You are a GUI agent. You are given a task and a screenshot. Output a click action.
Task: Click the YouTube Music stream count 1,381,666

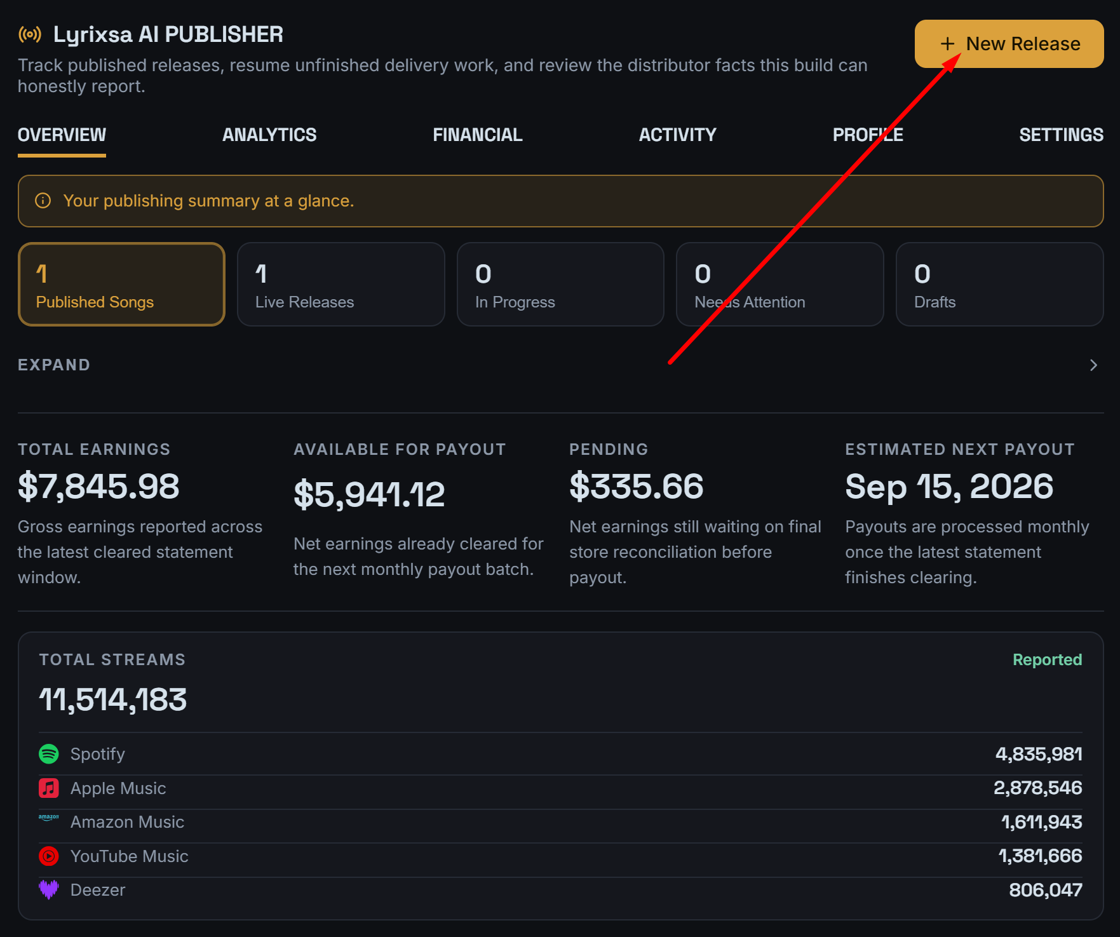tap(1040, 856)
